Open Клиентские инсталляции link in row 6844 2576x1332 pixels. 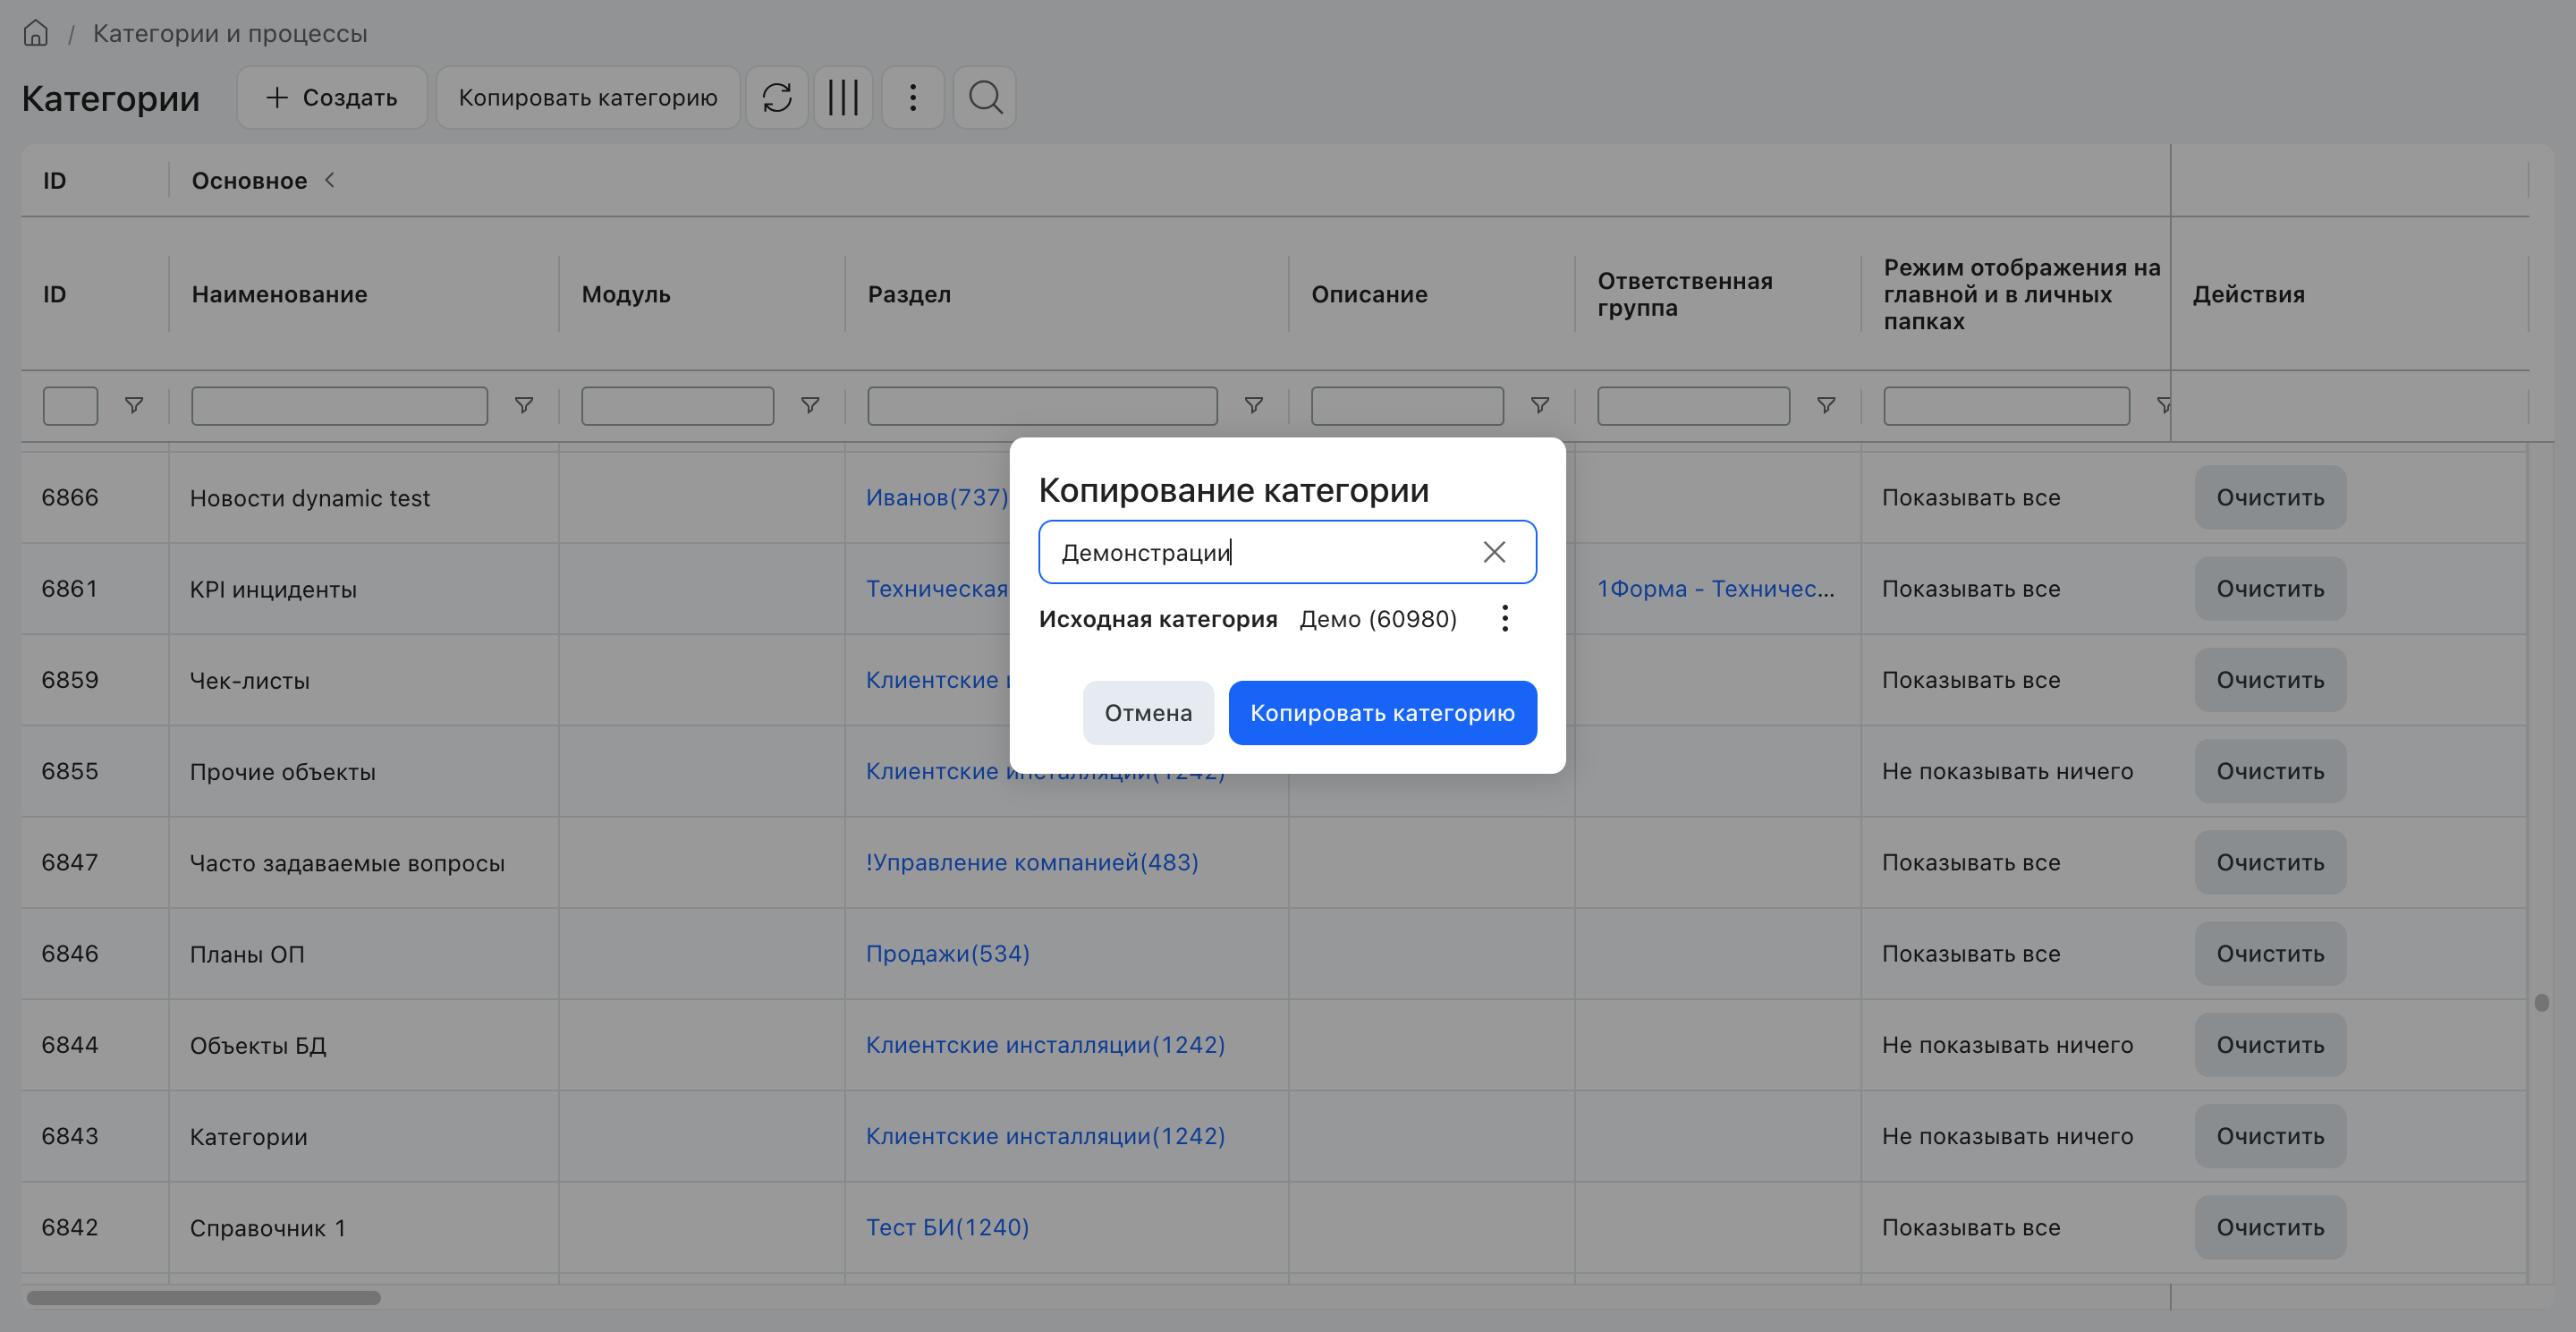pos(1045,1044)
